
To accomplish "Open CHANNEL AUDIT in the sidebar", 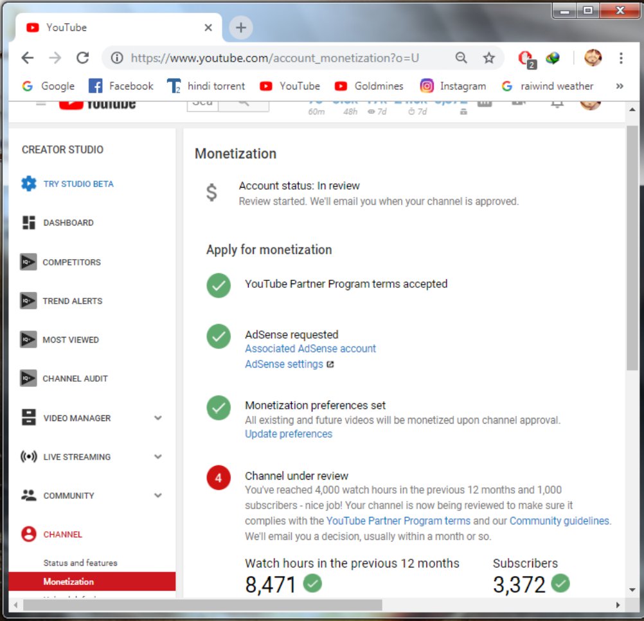I will coord(75,379).
